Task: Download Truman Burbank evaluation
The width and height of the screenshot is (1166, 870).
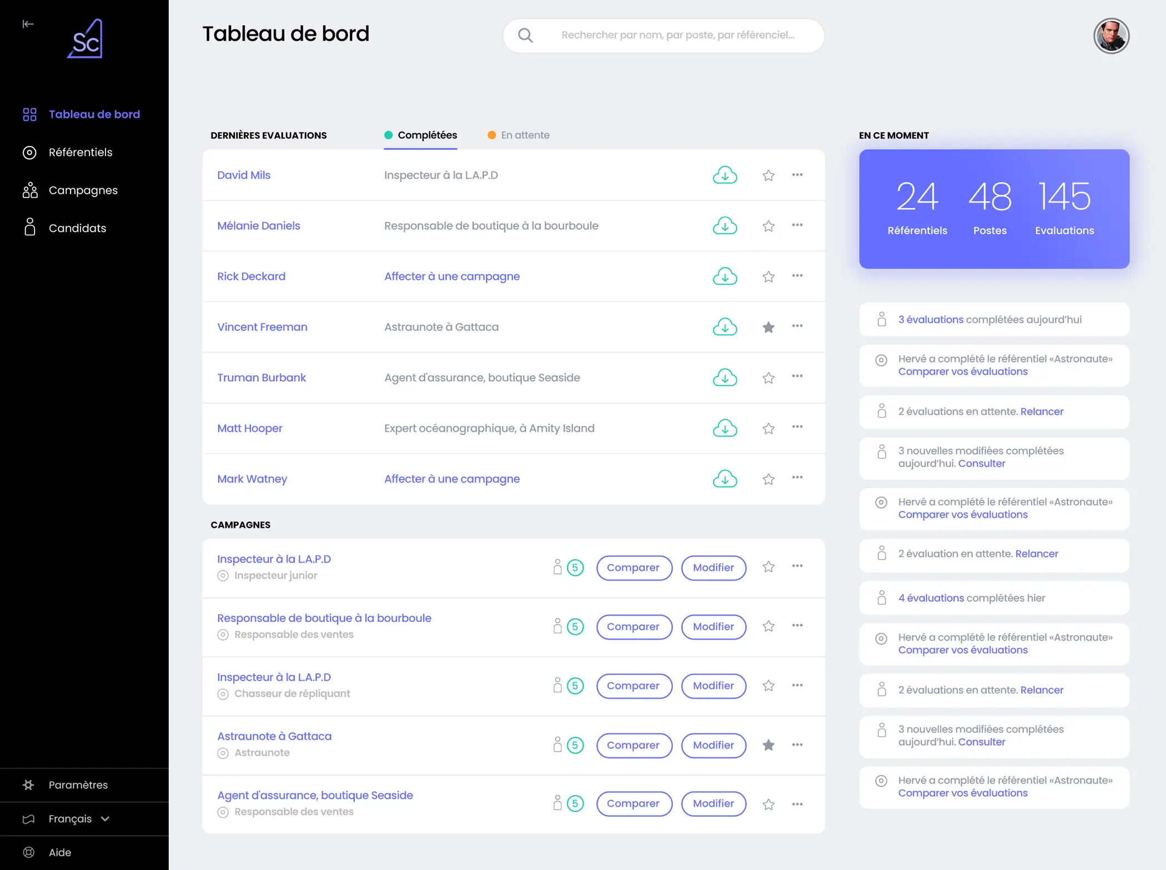Action: pyautogui.click(x=725, y=377)
